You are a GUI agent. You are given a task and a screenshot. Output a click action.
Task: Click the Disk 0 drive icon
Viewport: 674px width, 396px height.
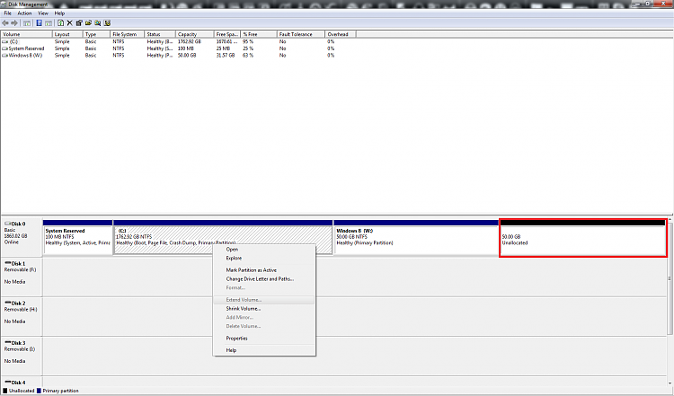pos(8,224)
